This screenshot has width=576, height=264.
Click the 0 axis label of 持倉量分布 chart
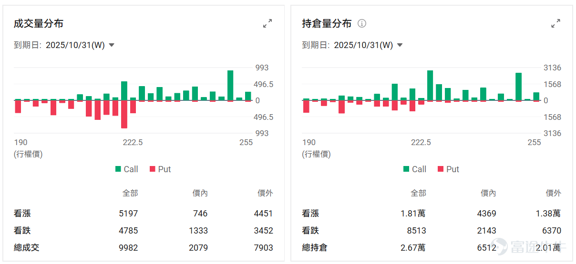click(545, 101)
